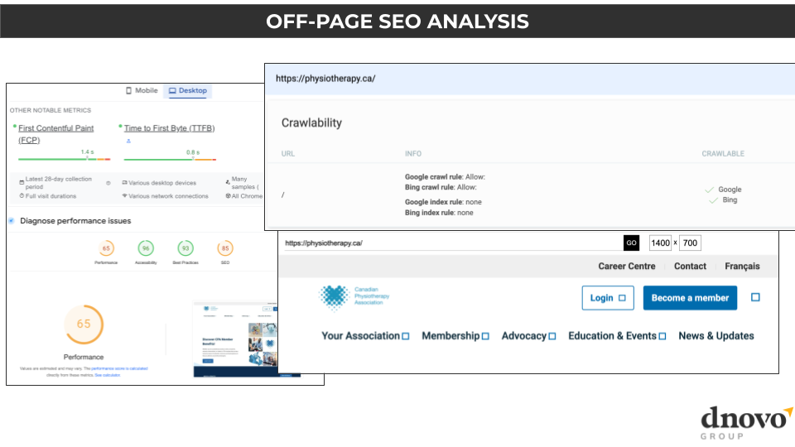Click the Performance score 65 gauge
Screen dimensions: 795x447
pos(106,248)
